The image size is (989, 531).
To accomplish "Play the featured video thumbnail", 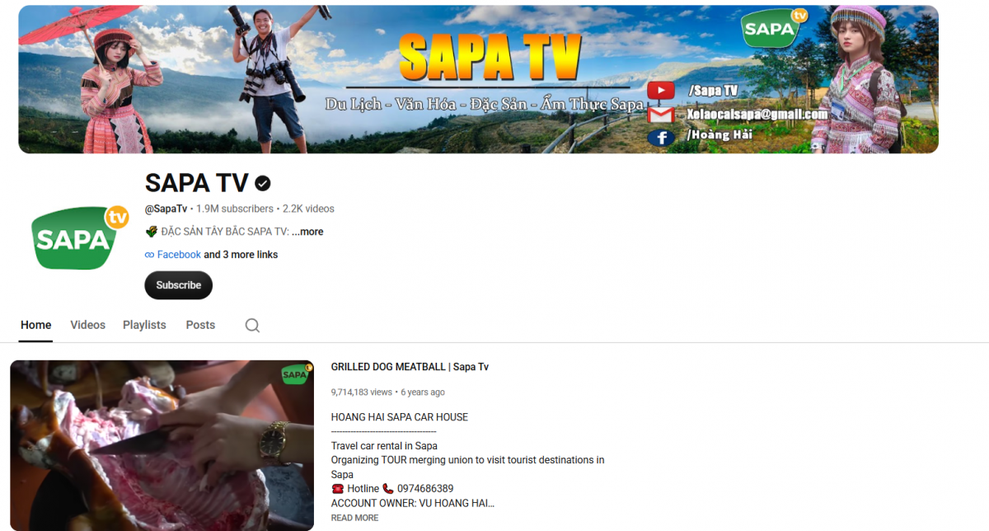I will (162, 445).
